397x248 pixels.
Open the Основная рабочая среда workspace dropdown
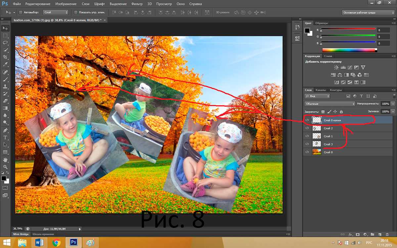(368, 13)
